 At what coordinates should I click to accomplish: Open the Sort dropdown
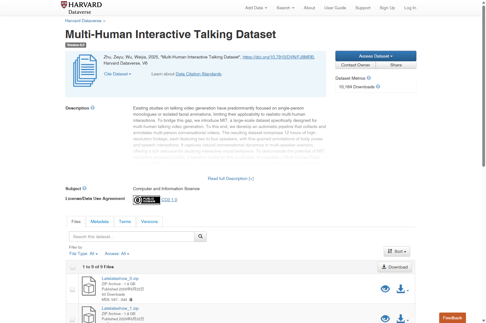tap(397, 251)
